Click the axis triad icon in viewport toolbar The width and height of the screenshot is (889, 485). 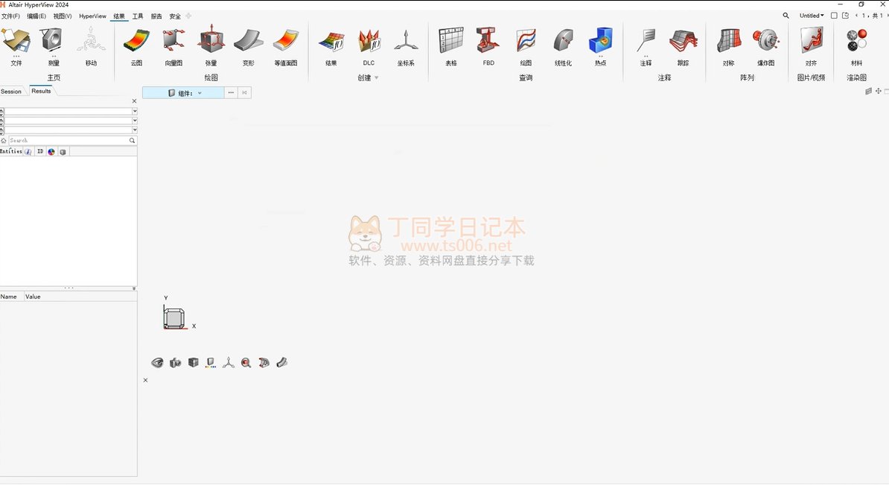tap(229, 363)
